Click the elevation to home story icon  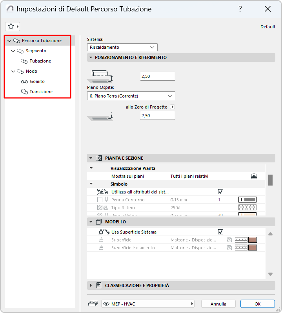pyautogui.click(x=100, y=76)
